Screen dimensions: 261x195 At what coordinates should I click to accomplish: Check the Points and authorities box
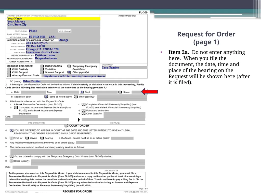pyautogui.click(x=84, y=110)
